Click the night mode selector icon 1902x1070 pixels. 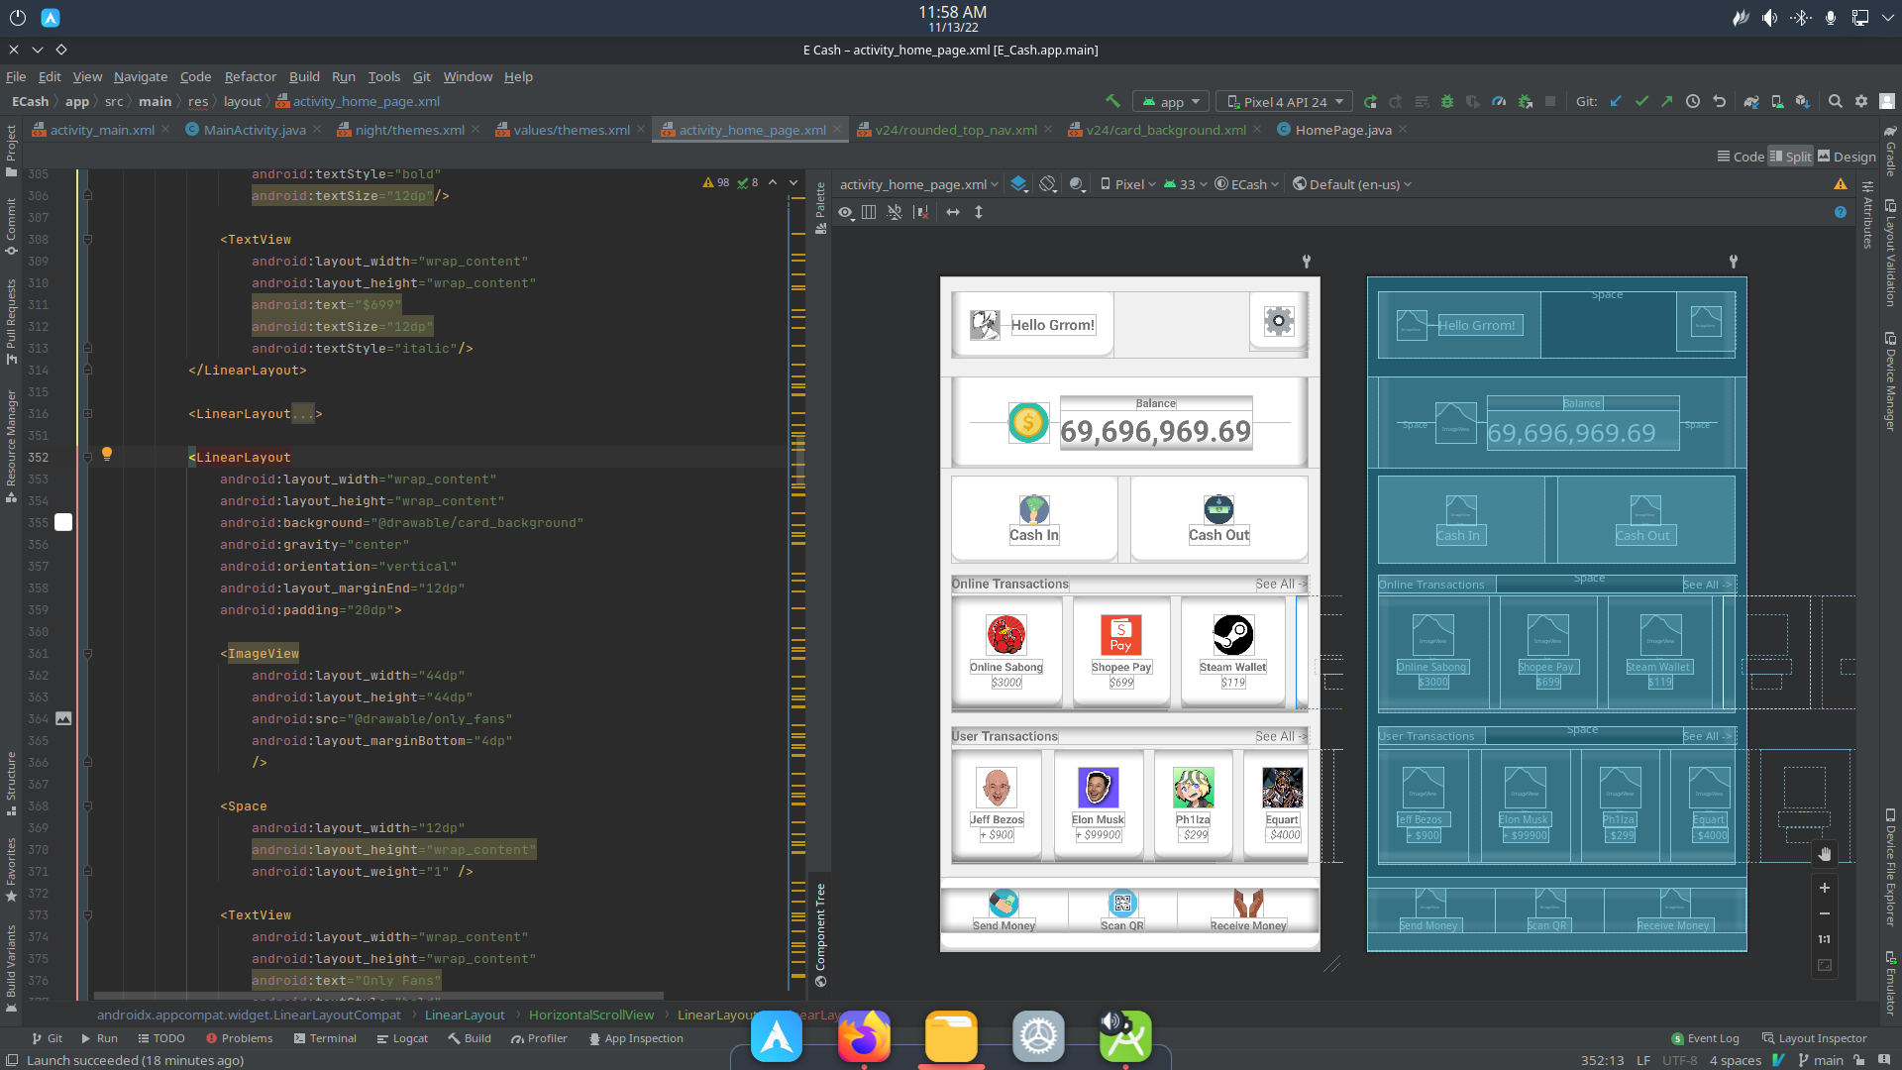point(1078,184)
